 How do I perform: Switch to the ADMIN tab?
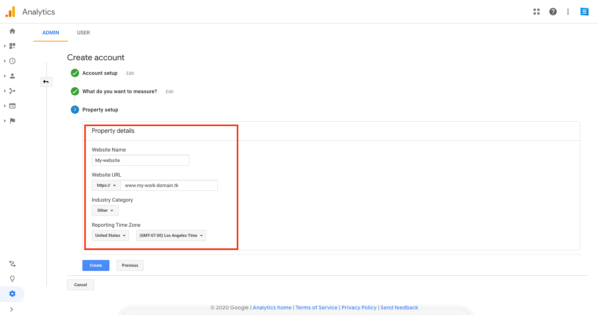(51, 33)
